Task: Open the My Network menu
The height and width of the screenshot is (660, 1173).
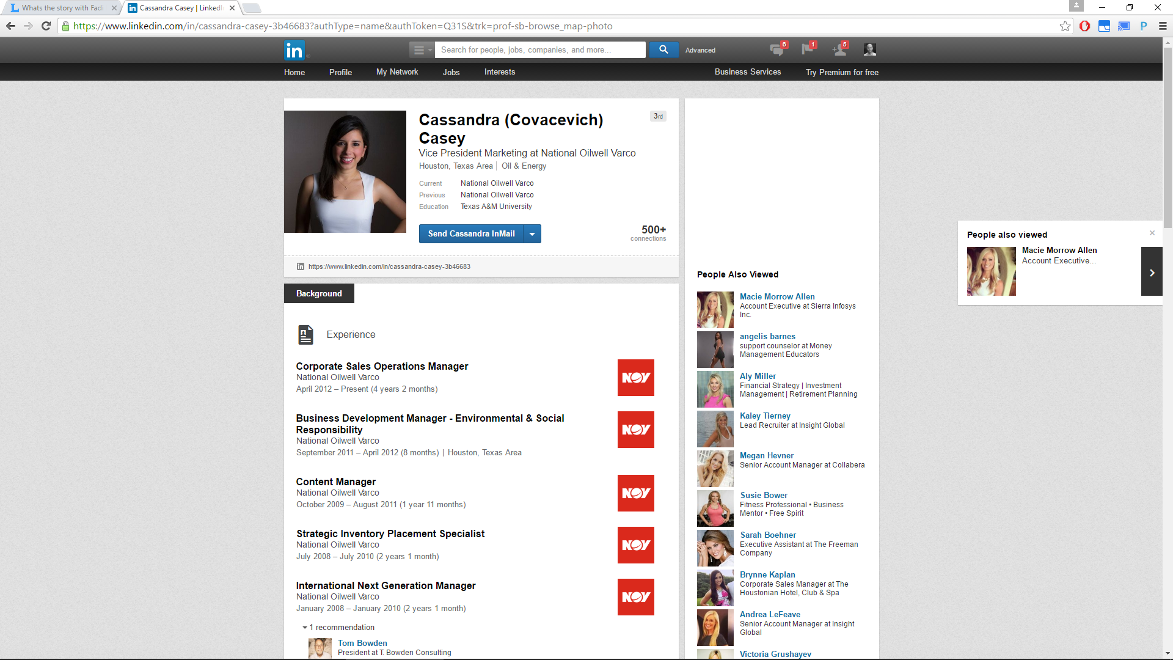Action: (x=397, y=72)
